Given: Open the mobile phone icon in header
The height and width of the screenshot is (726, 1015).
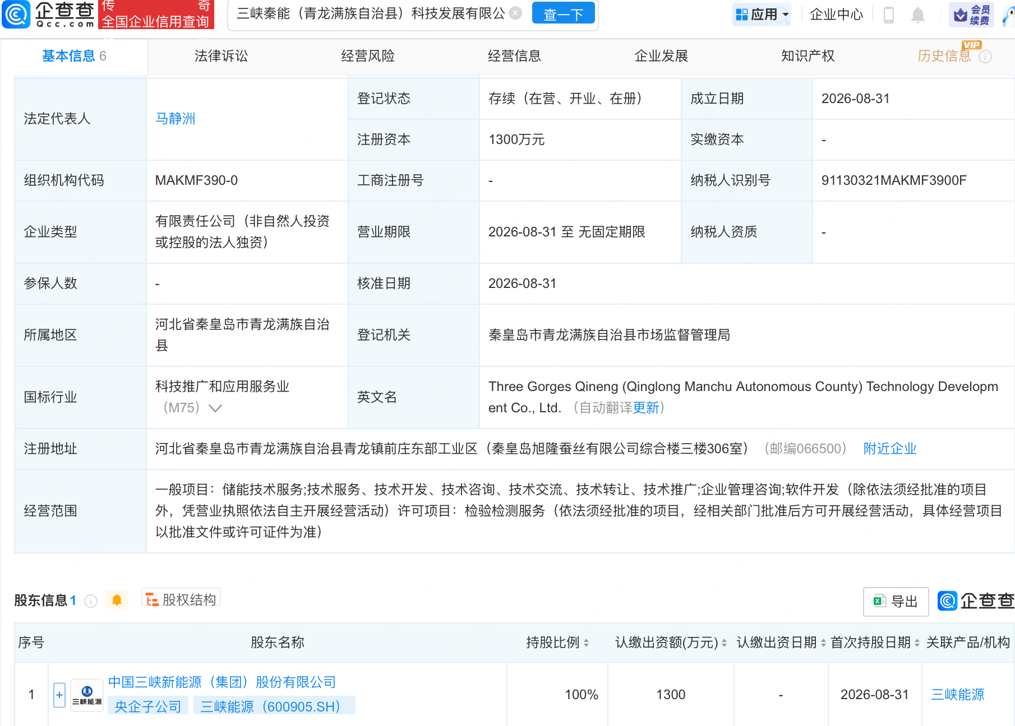Looking at the screenshot, I should coord(888,15).
